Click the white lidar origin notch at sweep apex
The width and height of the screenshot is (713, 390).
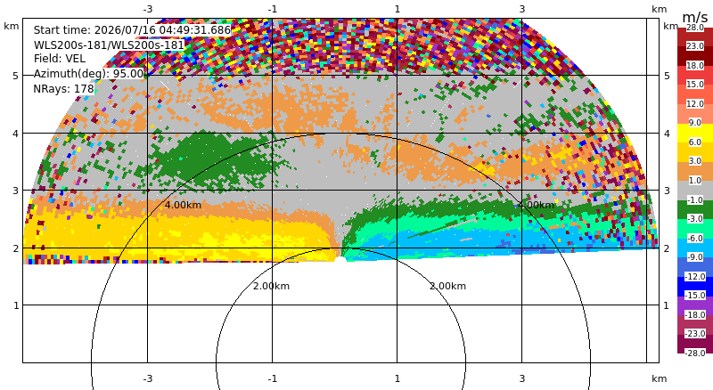pos(340,259)
